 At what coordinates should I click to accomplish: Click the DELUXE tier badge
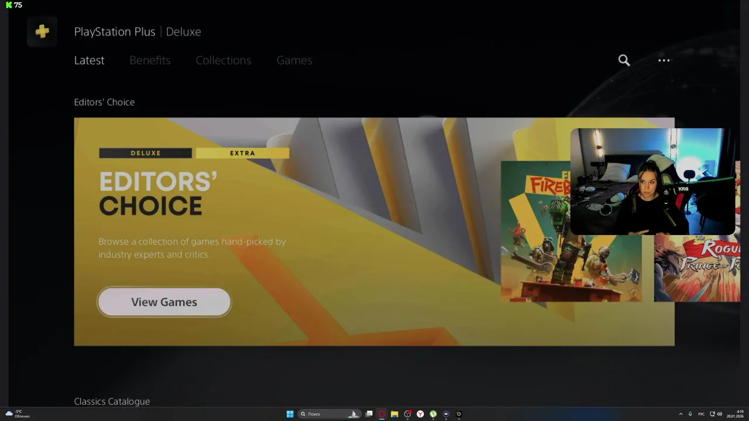pos(145,153)
